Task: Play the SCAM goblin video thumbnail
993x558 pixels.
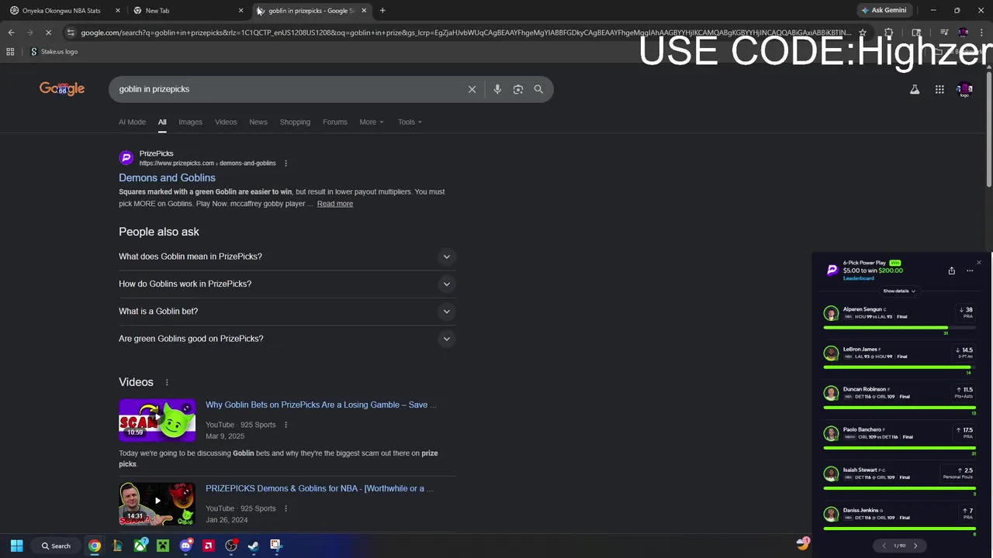Action: tap(157, 420)
